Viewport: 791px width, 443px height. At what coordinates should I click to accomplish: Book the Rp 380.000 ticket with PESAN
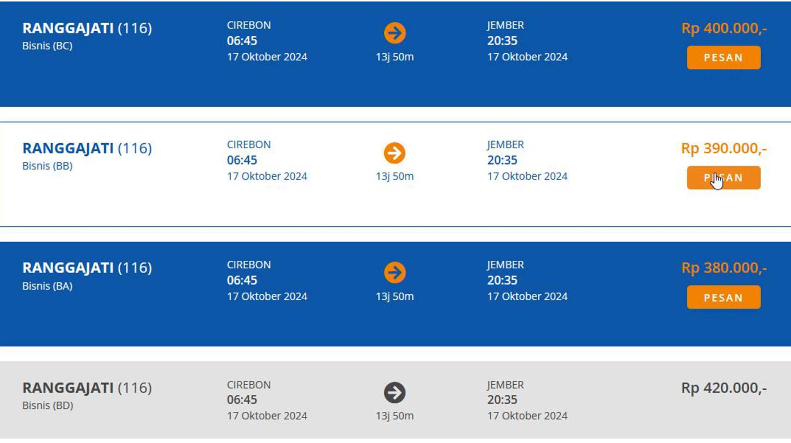pyautogui.click(x=723, y=297)
